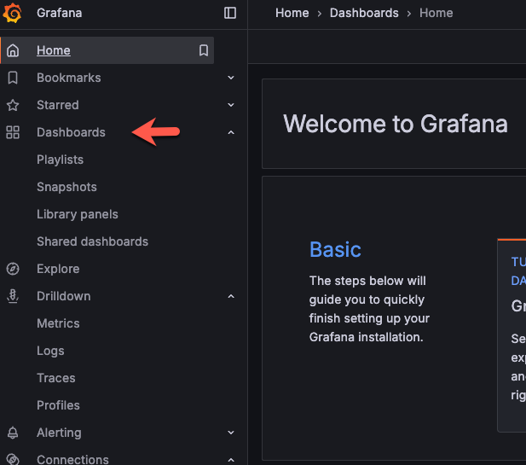Open Snapshots under Dashboards

[x=66, y=187]
